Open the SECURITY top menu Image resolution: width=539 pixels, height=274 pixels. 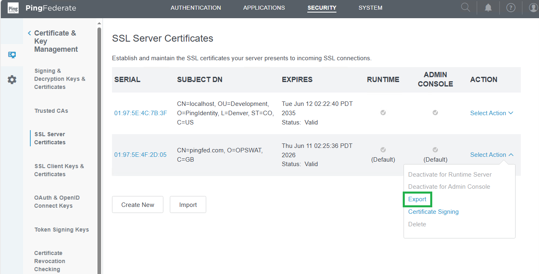(x=322, y=8)
